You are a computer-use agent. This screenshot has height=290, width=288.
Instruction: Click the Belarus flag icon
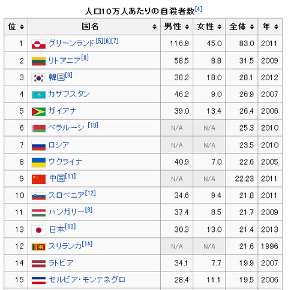38,128
